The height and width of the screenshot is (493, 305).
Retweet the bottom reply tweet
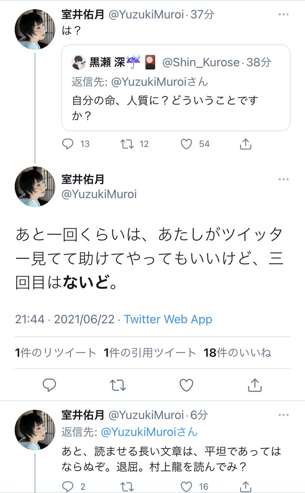click(x=127, y=486)
